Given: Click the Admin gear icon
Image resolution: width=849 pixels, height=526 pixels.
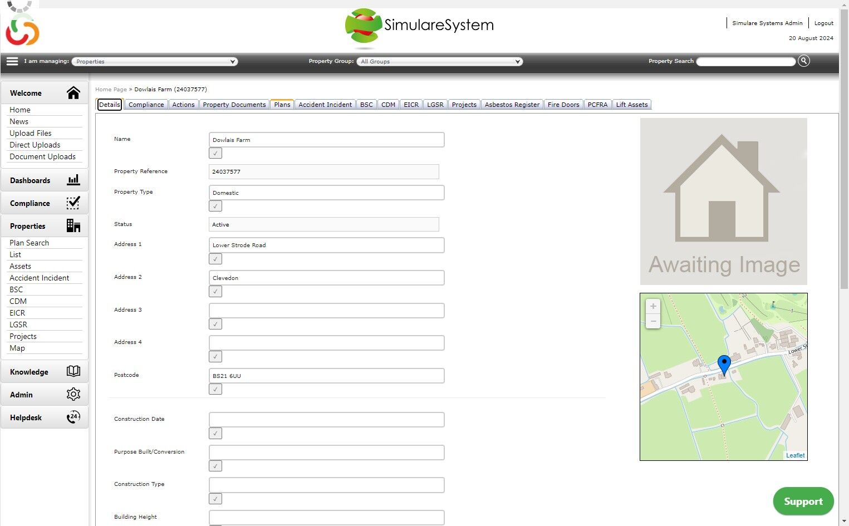Looking at the screenshot, I should pyautogui.click(x=73, y=394).
